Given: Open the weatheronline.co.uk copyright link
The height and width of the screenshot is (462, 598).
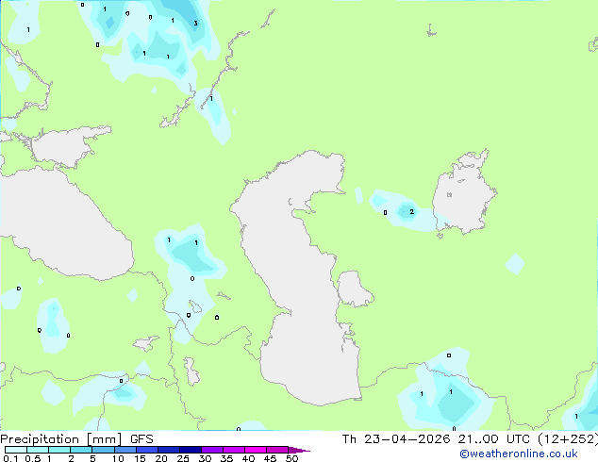Looking at the screenshot, I should [x=519, y=454].
